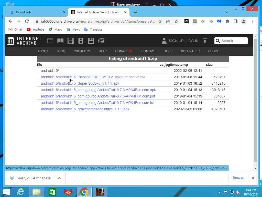Close the Downloads tab
The width and height of the screenshot is (262, 197).
pos(64,12)
